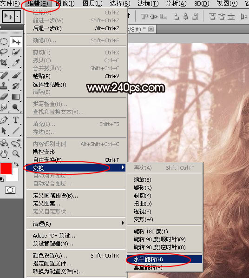The width and height of the screenshot is (249, 278).
Task: Select the Smudge tool
Action: pos(4,107)
